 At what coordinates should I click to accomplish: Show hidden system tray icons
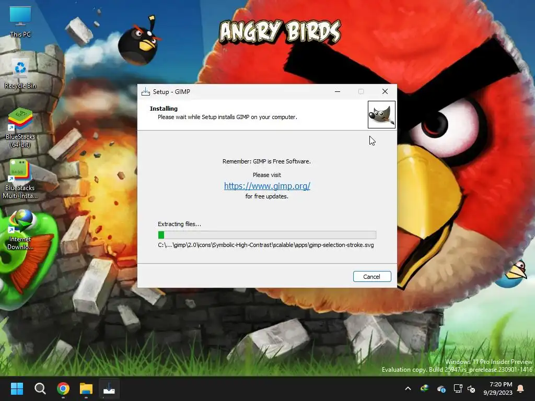(408, 388)
